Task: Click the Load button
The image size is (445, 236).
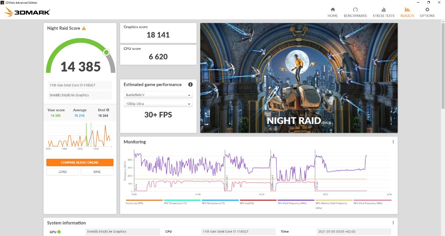Action: pos(63,172)
